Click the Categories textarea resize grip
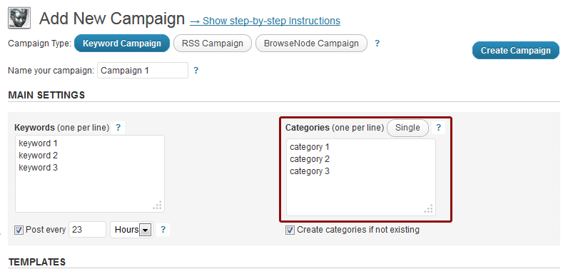Viewport: 568px width, 274px height. tap(429, 209)
